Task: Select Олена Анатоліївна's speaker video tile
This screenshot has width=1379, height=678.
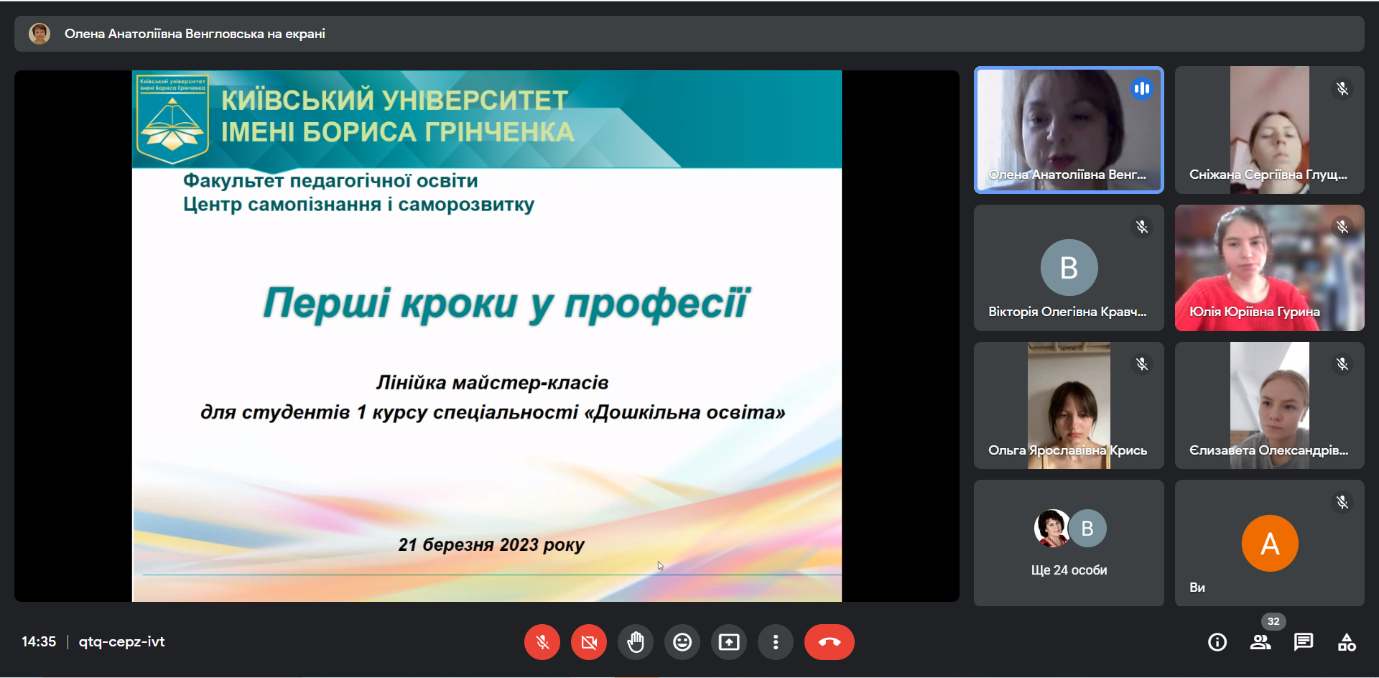Action: coord(1069,130)
